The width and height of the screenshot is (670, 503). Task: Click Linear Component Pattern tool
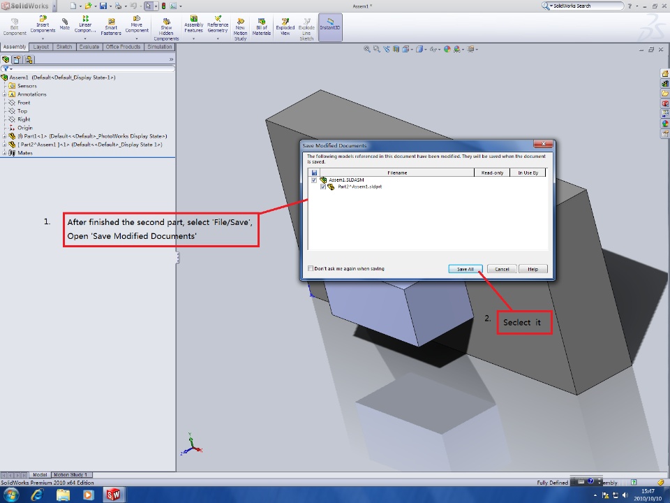85,24
